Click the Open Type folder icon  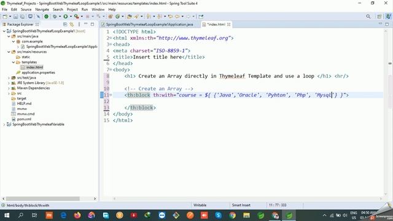pos(130,17)
